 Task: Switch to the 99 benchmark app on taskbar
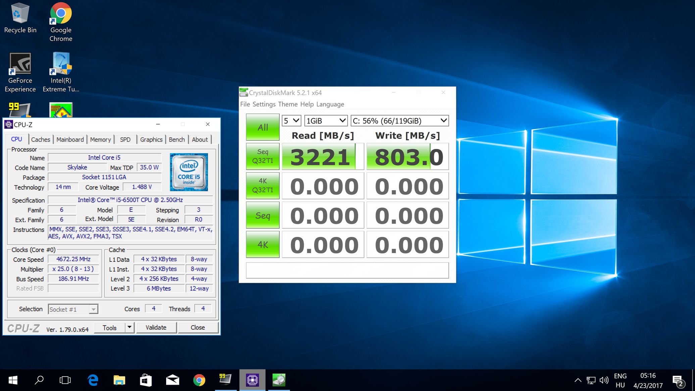point(226,380)
